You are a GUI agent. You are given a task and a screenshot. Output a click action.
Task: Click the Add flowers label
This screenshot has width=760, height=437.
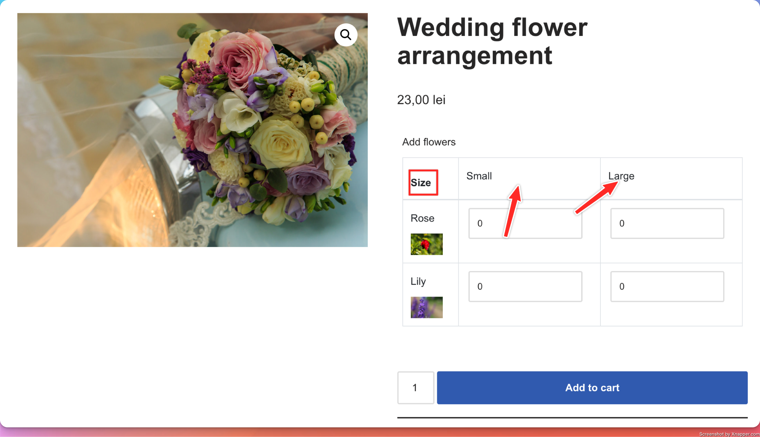[429, 142]
